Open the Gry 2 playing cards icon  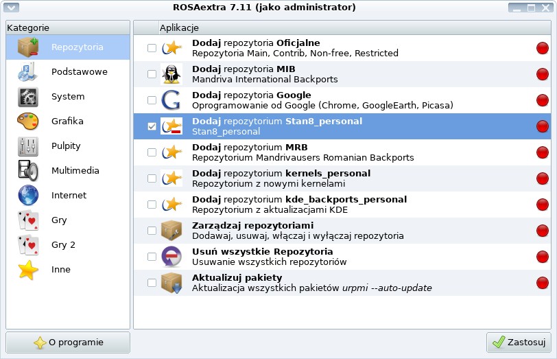(28, 244)
